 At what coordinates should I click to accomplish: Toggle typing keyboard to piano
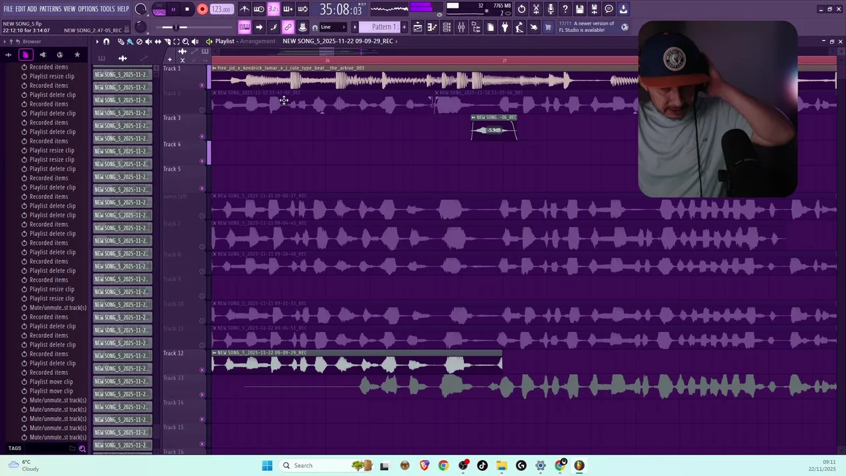coord(245,27)
